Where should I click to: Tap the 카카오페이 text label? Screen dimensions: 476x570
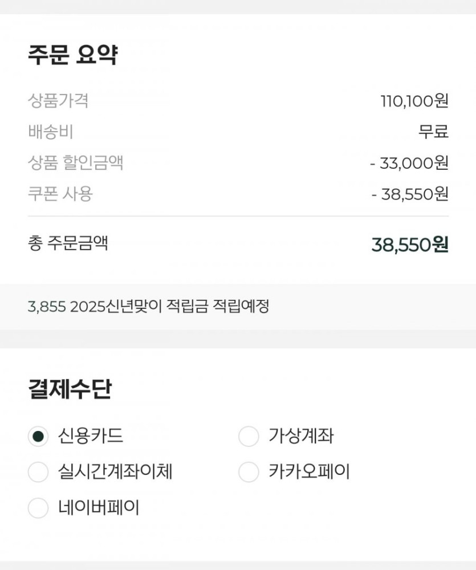pos(309,471)
